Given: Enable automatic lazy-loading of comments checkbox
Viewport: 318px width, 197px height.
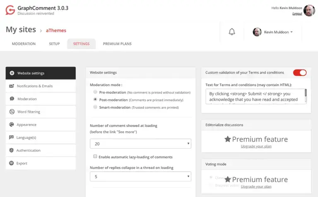Looking at the screenshot, I should tap(95, 156).
